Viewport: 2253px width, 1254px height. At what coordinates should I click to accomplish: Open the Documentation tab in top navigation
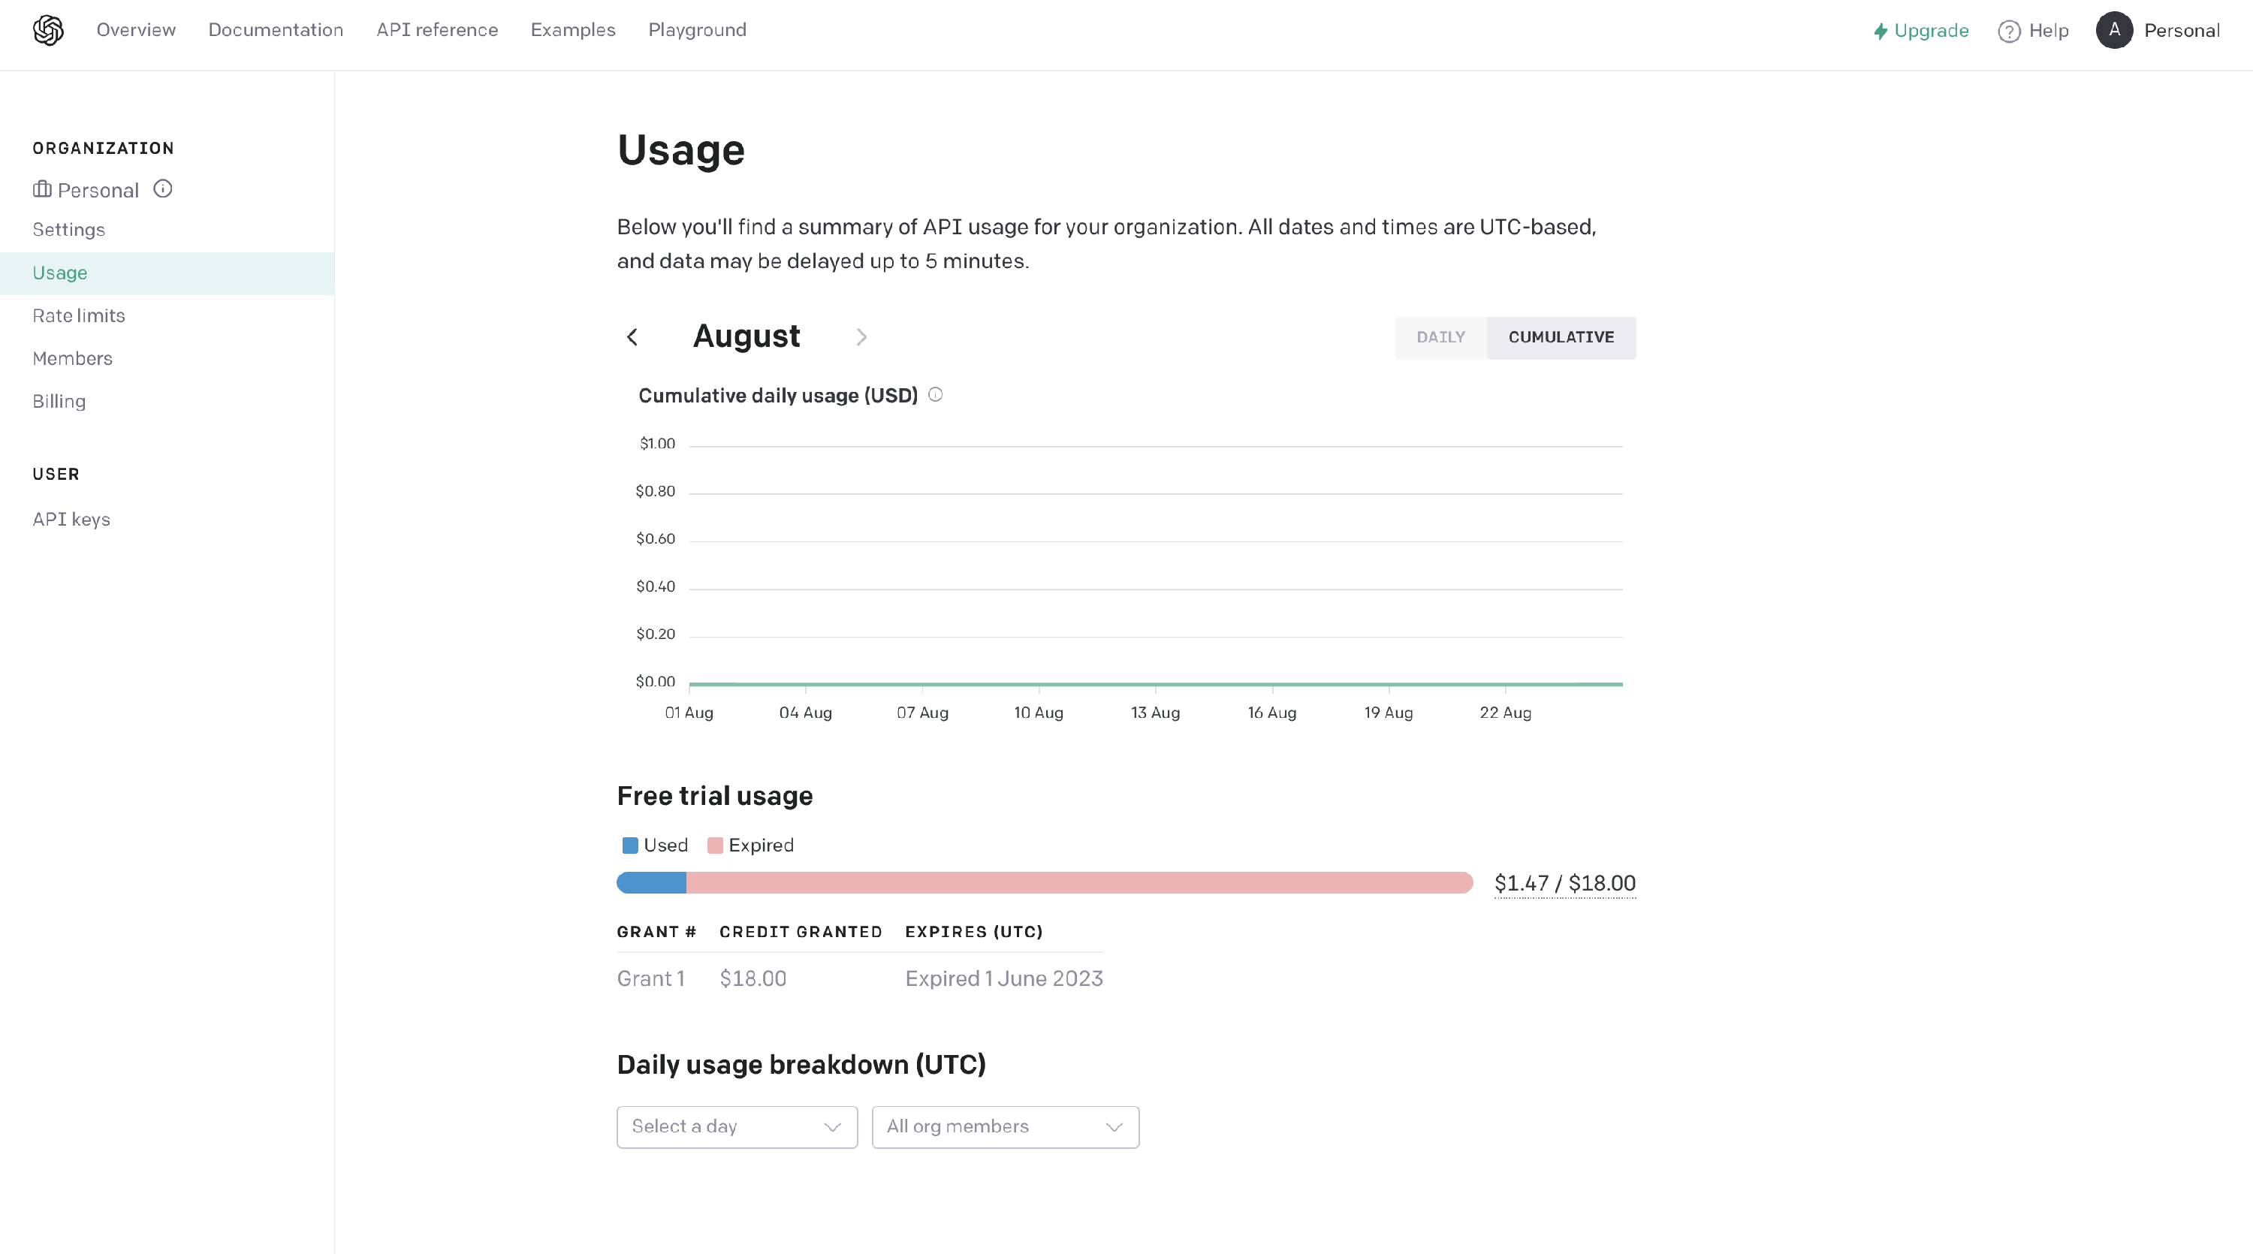point(276,31)
